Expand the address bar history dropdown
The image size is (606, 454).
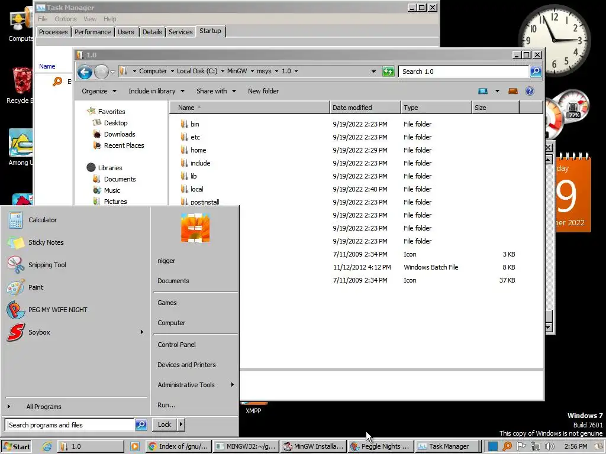point(373,72)
